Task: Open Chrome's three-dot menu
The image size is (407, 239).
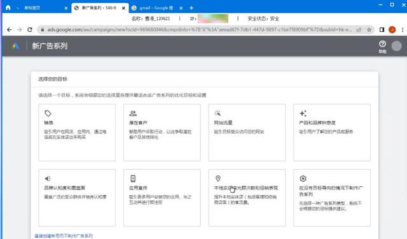Action: click(403, 30)
